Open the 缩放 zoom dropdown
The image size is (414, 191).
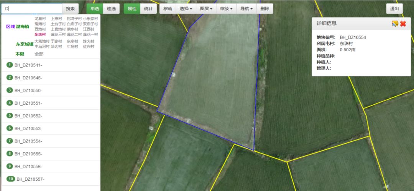click(x=226, y=9)
